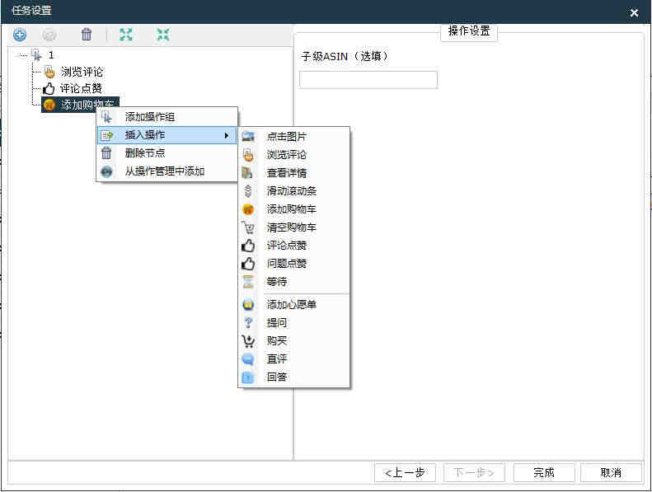
Task: Click the collapse-all green arrows icon
Action: 163,35
